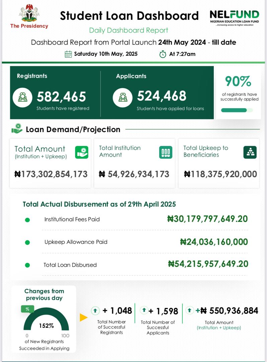Click the up arrow beside + 1,598
This screenshot has width=267, height=362.
[x=144, y=310]
